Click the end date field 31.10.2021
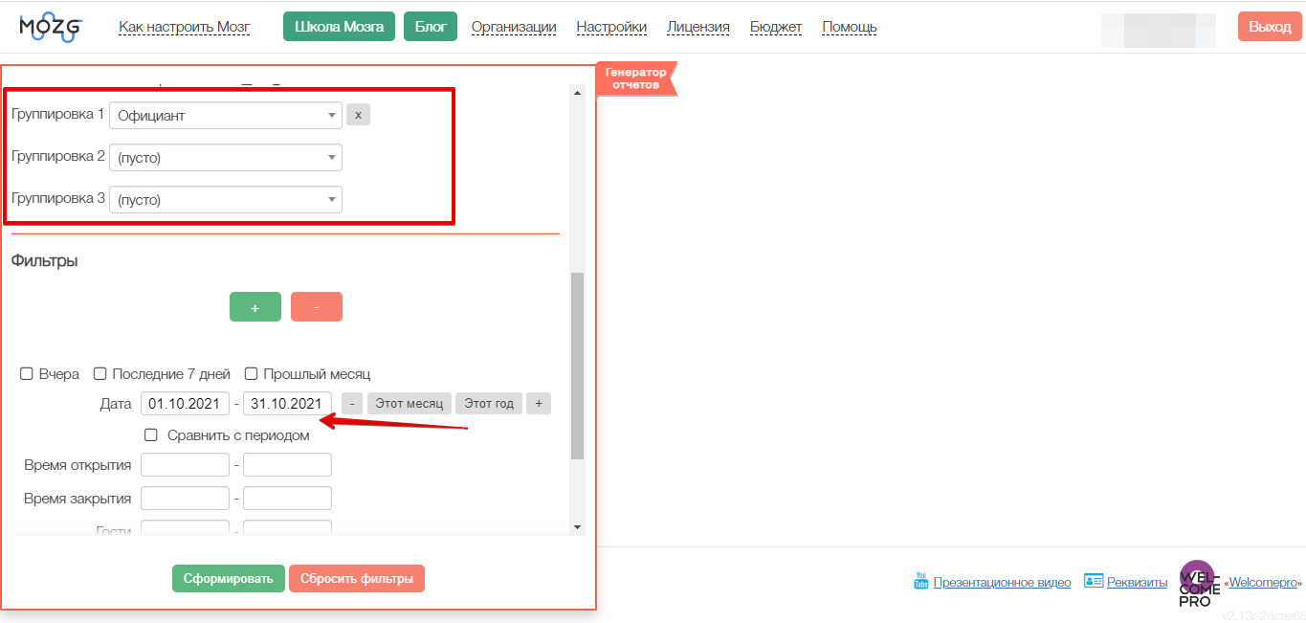1306x623 pixels. pyautogui.click(x=287, y=404)
